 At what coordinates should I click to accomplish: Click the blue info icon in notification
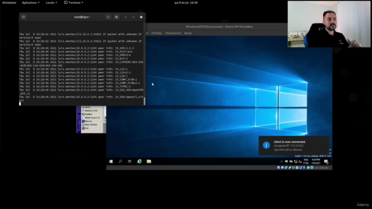[x=266, y=145]
